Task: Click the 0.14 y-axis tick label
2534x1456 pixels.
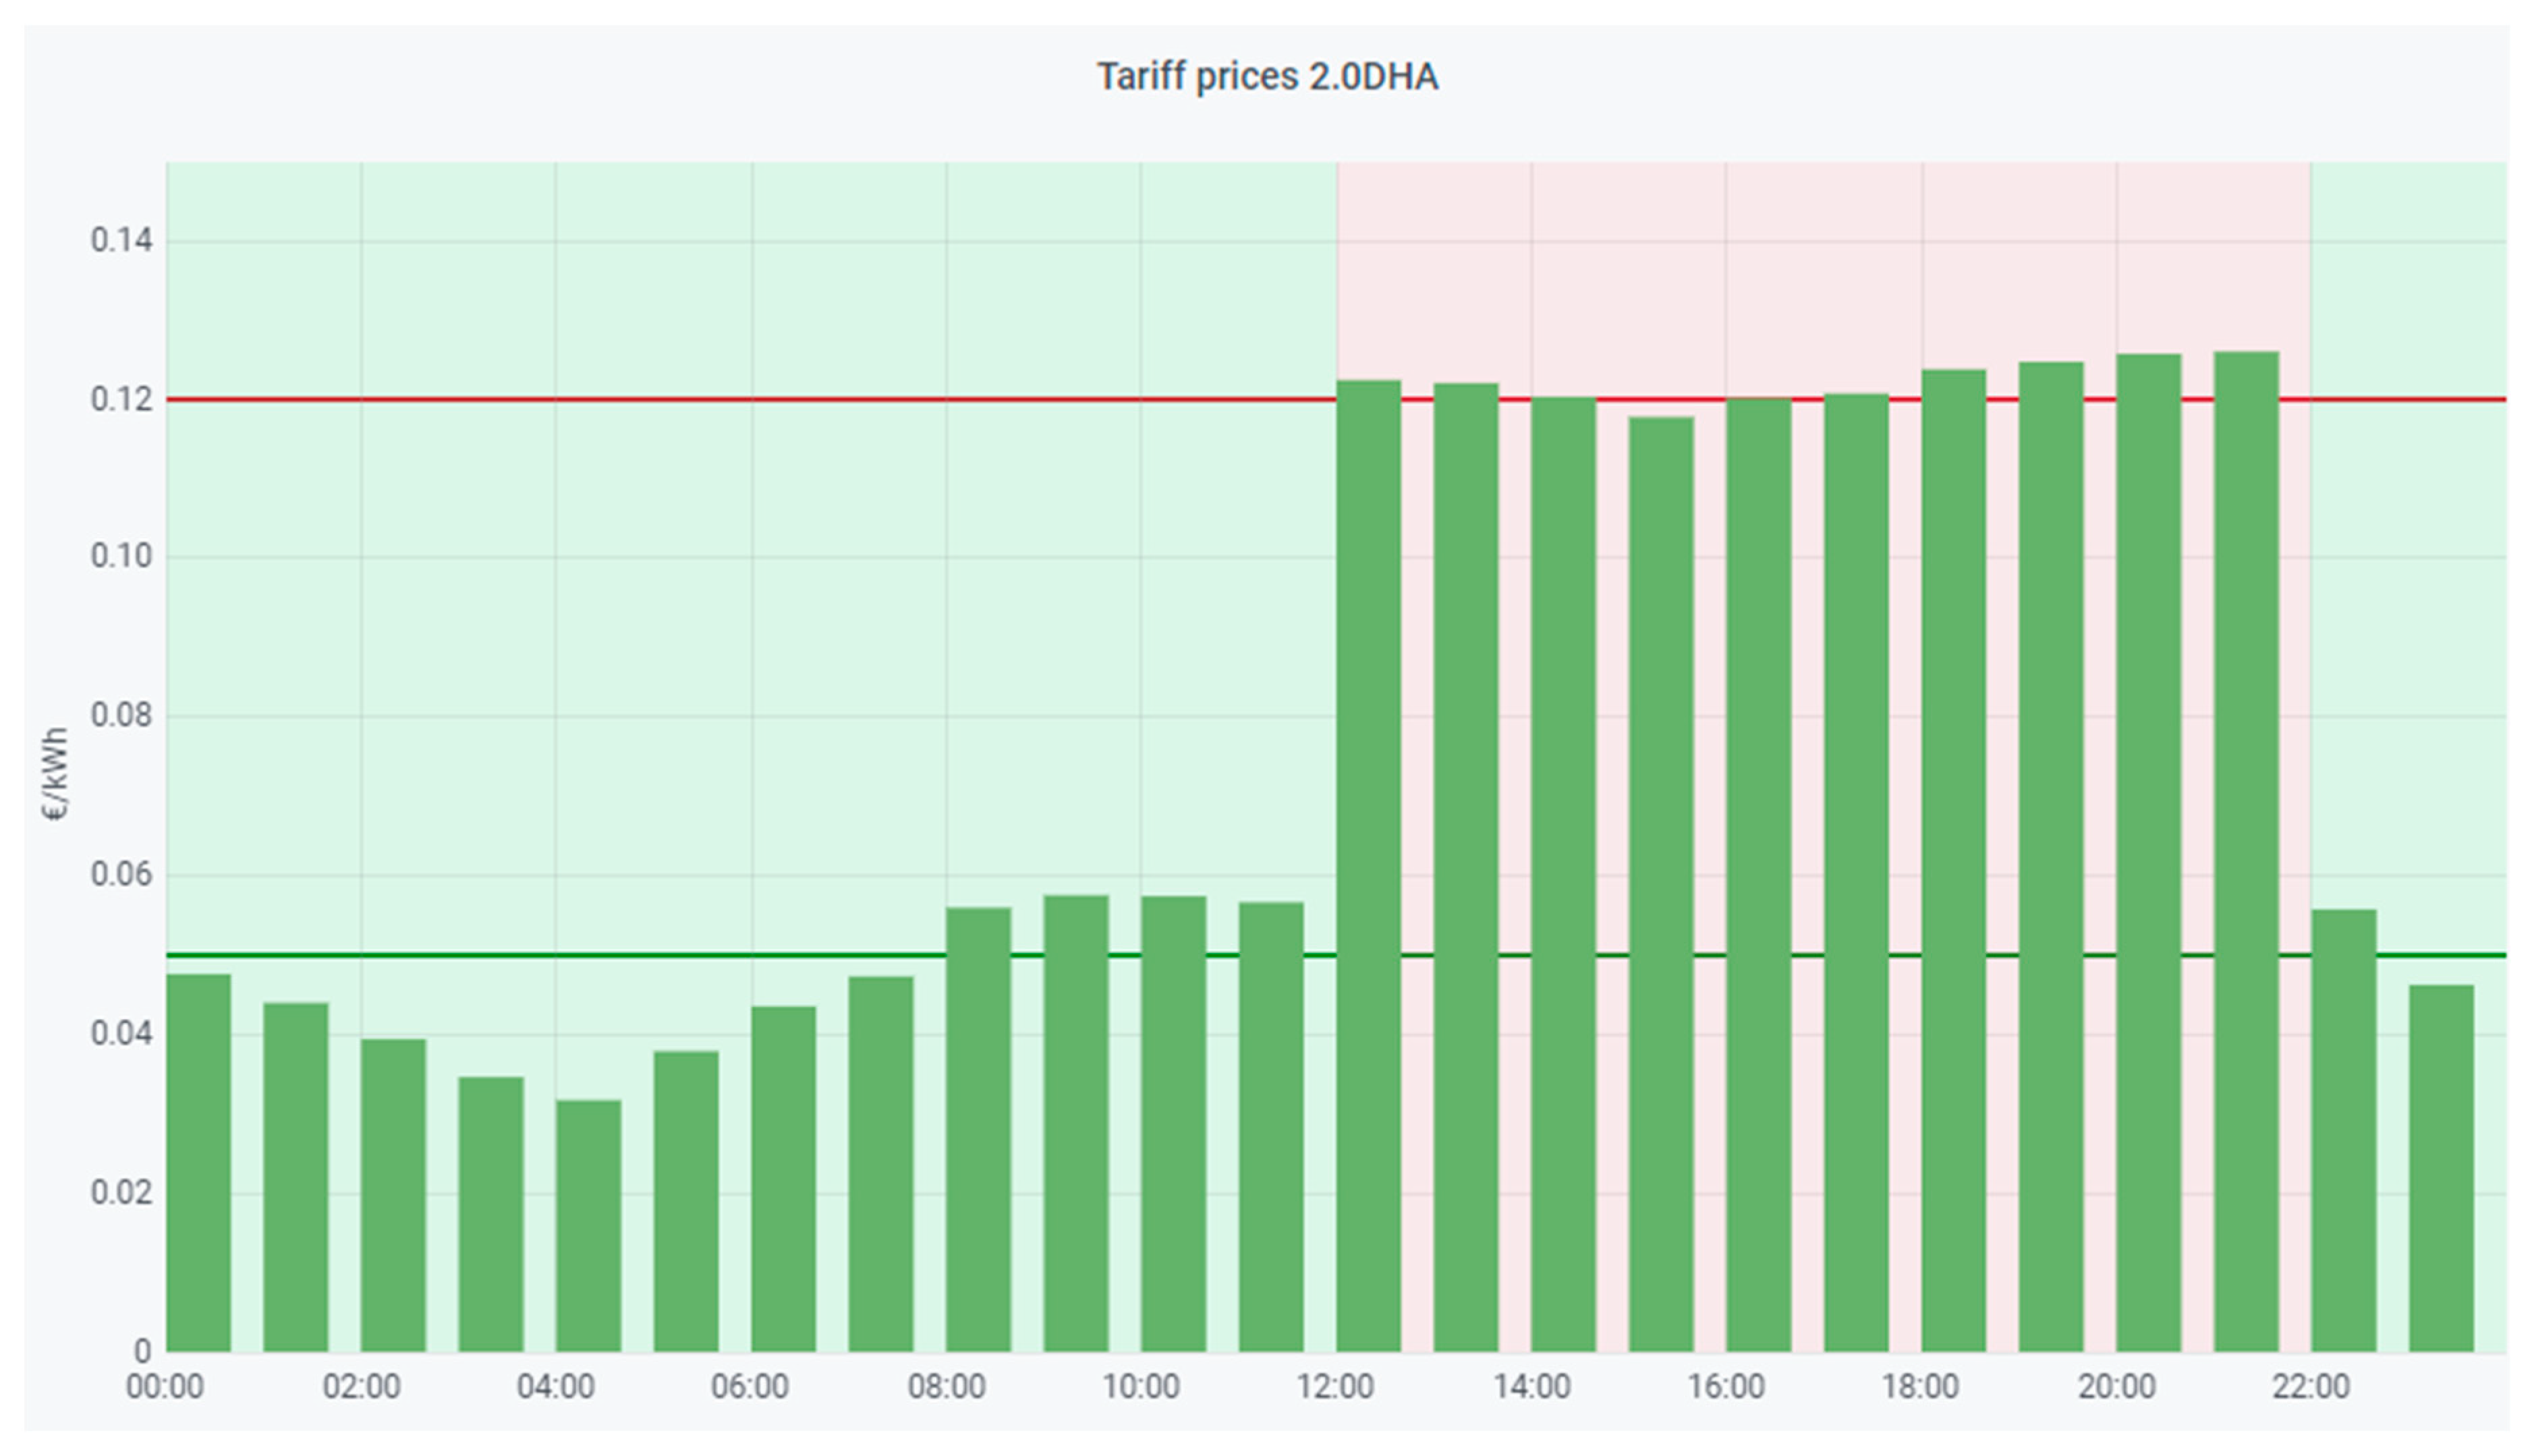Action: click(121, 240)
